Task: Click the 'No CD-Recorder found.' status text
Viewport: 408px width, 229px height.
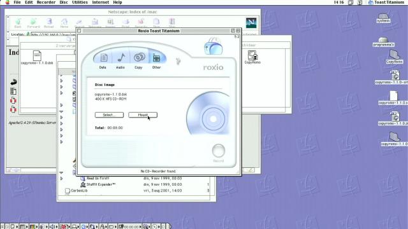Action: pos(158,171)
